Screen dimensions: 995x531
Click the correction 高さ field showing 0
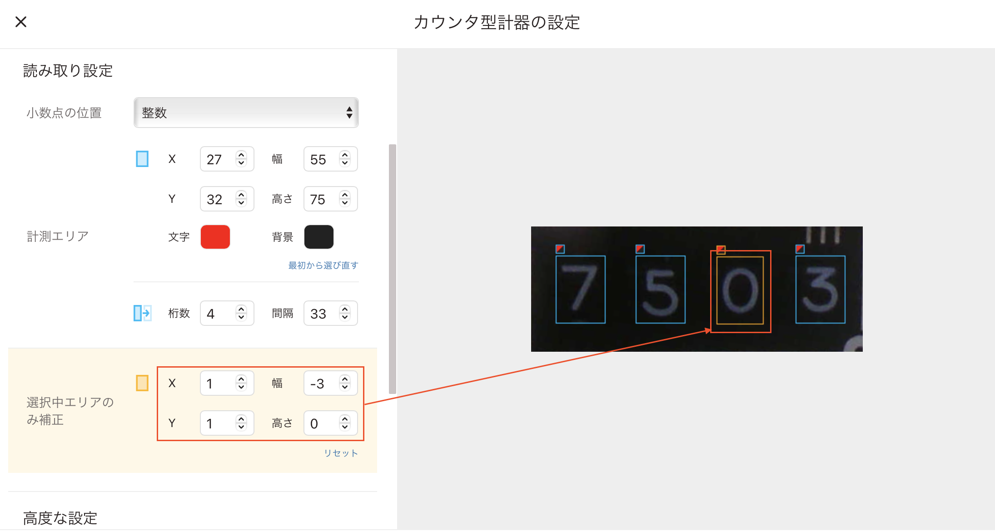pyautogui.click(x=330, y=423)
